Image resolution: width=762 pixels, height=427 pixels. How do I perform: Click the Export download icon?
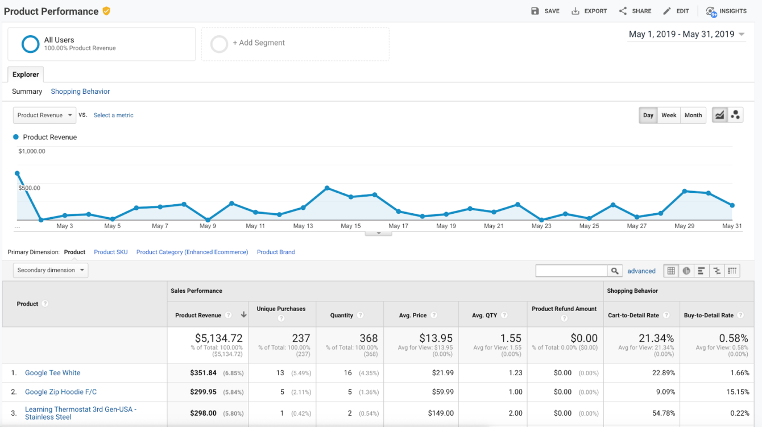coord(575,11)
